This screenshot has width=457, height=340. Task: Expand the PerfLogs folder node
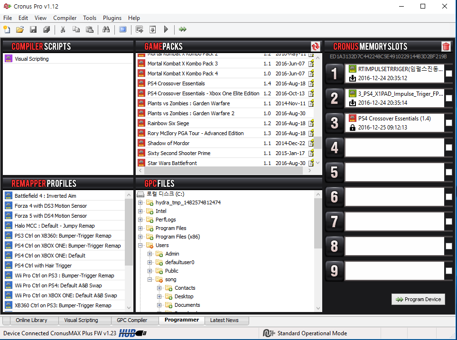[x=140, y=220]
